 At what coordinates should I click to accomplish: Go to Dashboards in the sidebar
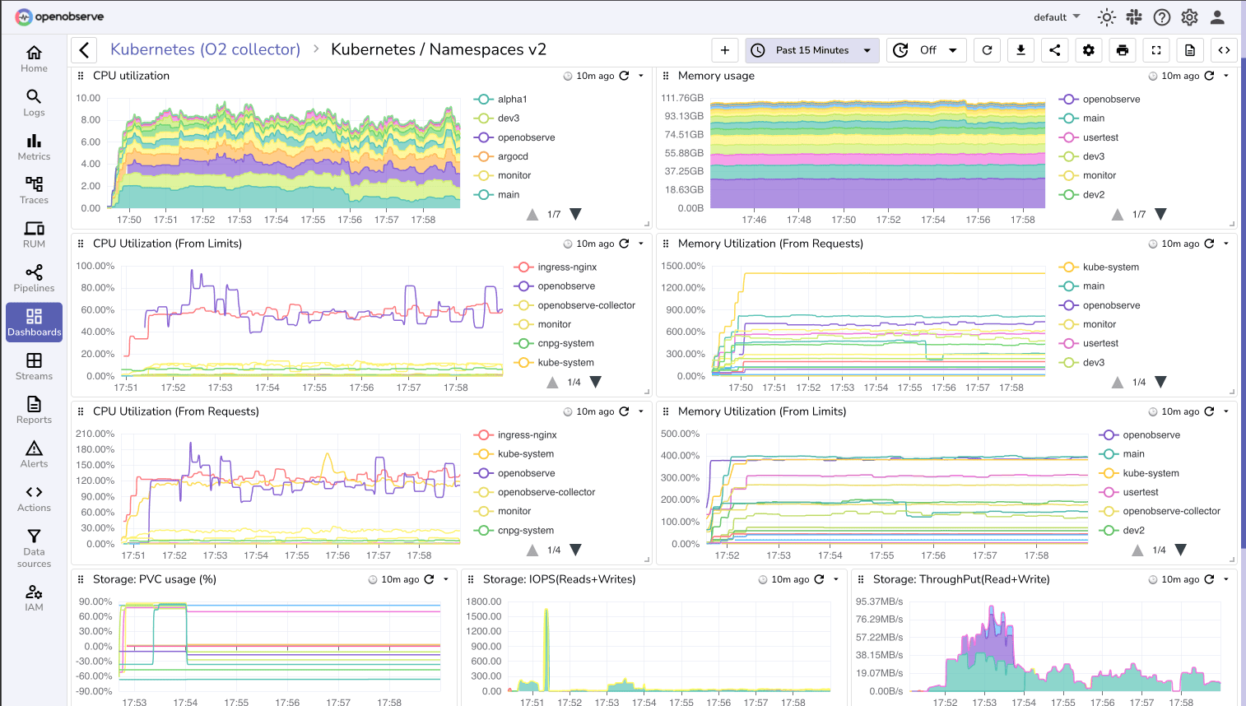(33, 322)
